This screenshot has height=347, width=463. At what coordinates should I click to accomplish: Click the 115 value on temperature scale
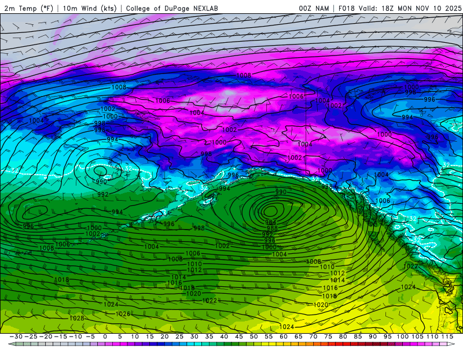pos(447,337)
